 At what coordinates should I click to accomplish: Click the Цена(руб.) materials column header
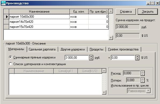[x=66, y=71]
